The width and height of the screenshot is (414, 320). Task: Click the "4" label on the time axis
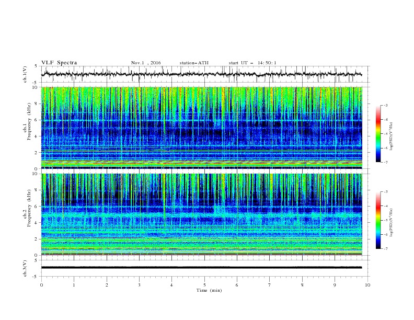pos(172,285)
